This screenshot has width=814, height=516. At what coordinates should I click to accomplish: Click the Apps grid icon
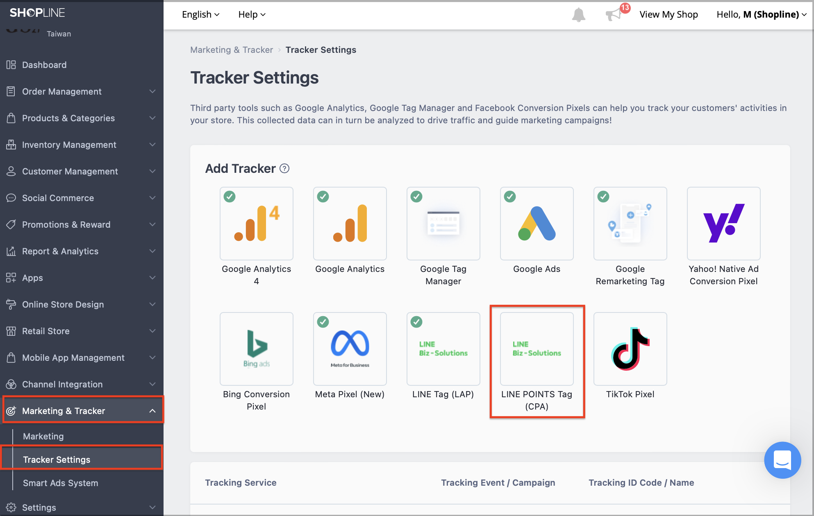(x=11, y=278)
